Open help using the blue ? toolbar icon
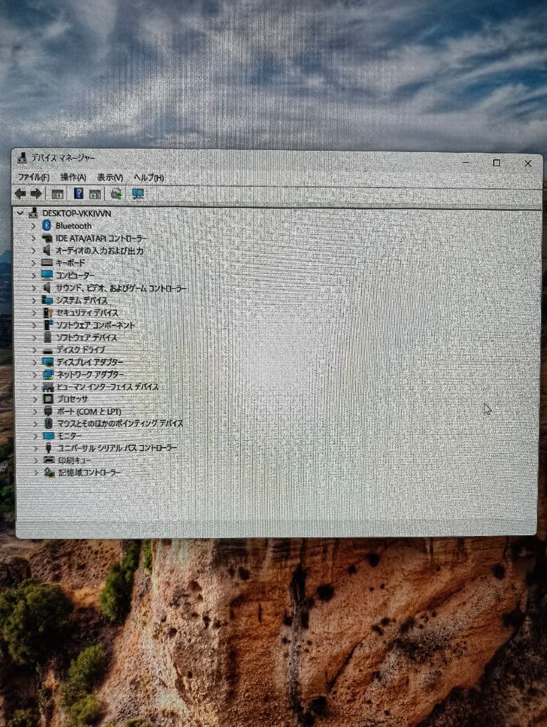 click(x=79, y=193)
